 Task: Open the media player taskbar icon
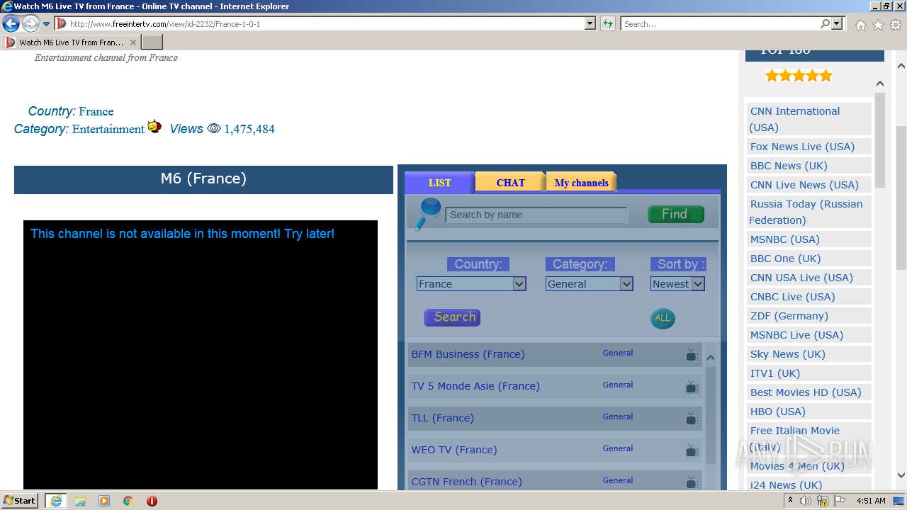pyautogui.click(x=104, y=501)
